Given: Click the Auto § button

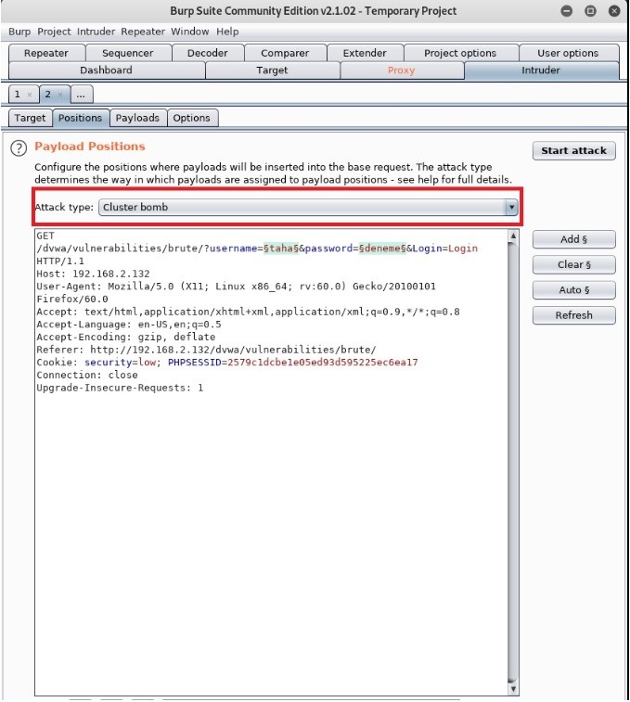Looking at the screenshot, I should pyautogui.click(x=573, y=290).
